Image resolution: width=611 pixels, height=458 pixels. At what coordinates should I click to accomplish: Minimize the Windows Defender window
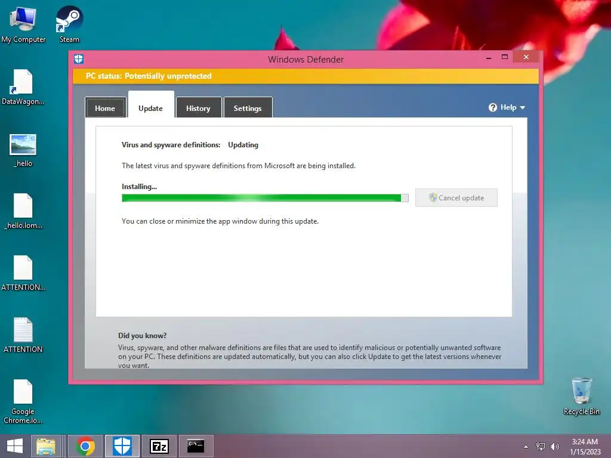489,58
